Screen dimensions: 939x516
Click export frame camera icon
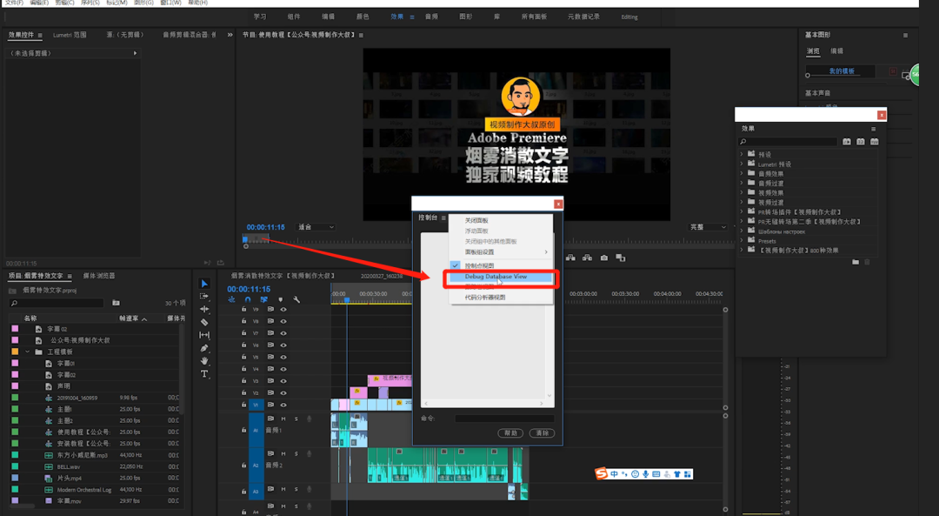pos(603,258)
